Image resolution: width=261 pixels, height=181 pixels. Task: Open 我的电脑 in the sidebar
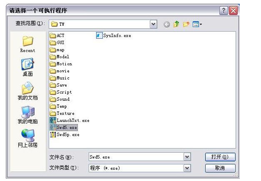[27, 114]
